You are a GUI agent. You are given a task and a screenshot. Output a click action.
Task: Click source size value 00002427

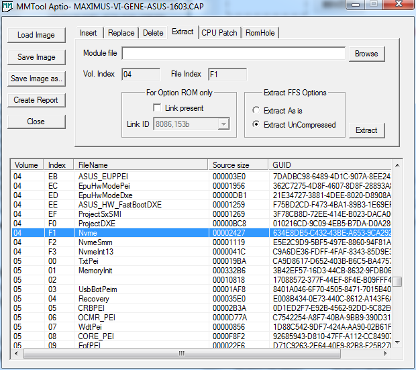pos(229,233)
